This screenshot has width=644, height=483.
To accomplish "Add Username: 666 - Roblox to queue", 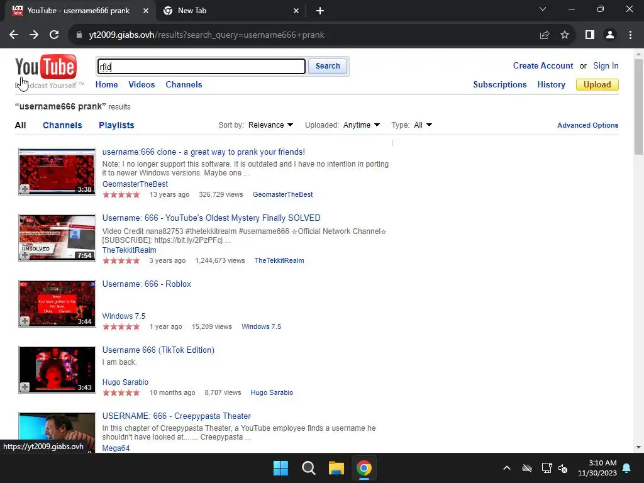I will click(25, 321).
